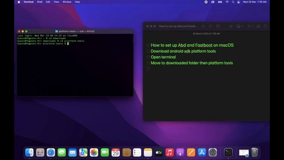
Task: Tick checkbox for 'Move to downloaded folder'
Action: pos(148,63)
